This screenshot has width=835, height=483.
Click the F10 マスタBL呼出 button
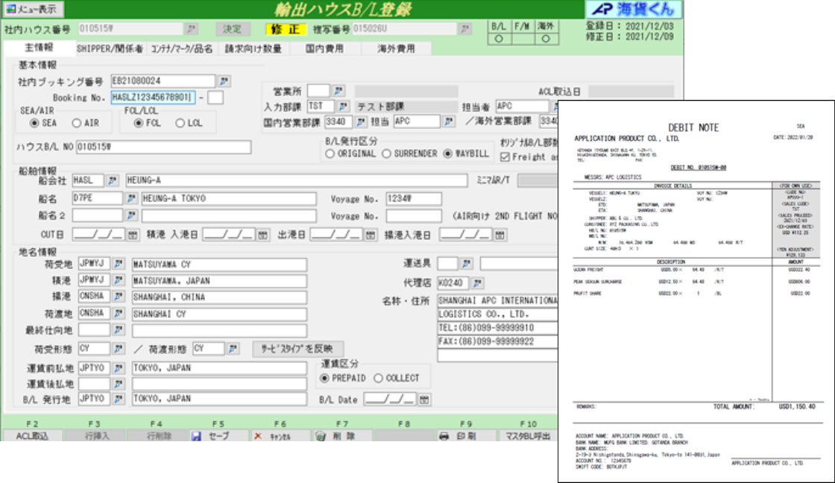click(528, 435)
